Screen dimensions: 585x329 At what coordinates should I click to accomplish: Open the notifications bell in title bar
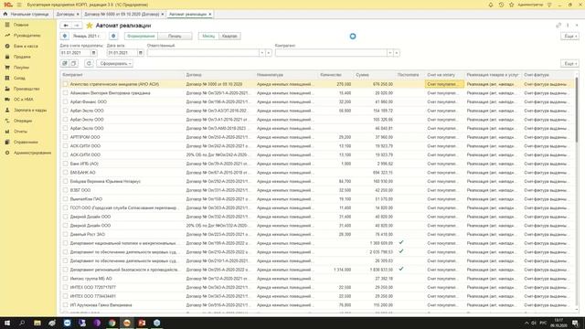click(x=491, y=5)
